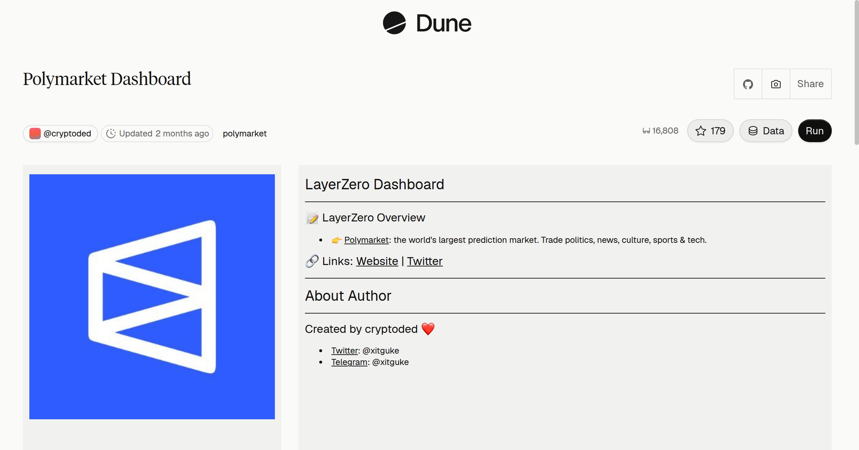The height and width of the screenshot is (450, 859).
Task: Take a screenshot with the camera icon
Action: coord(776,84)
